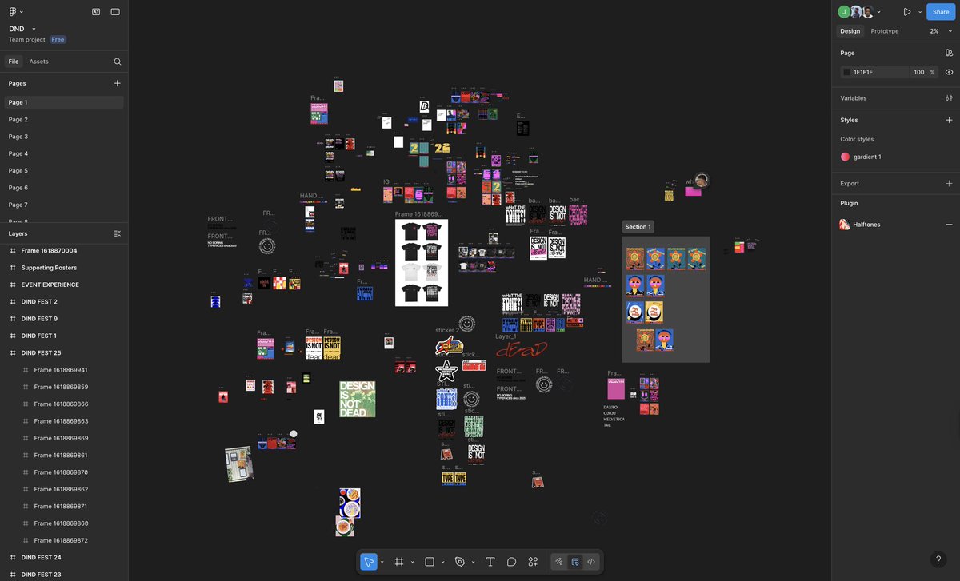Click the page background color swatch
The width and height of the screenshot is (960, 581).
point(846,72)
